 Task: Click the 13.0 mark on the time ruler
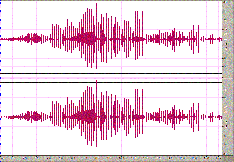point(158,158)
